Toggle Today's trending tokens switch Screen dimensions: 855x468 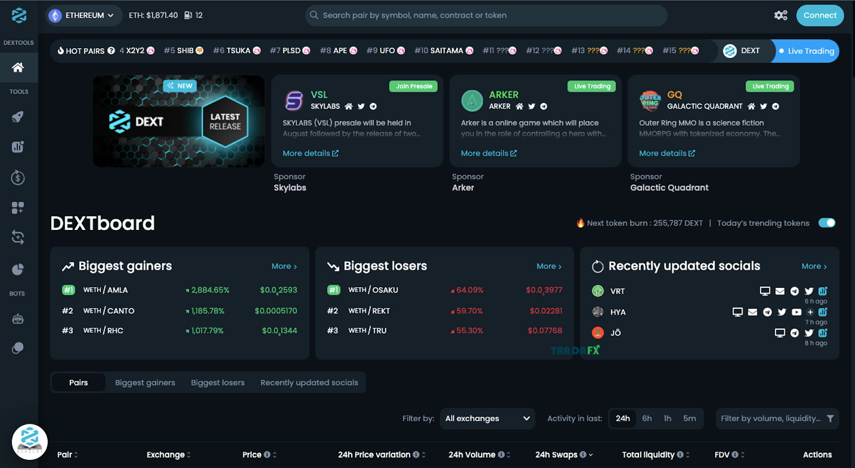(x=826, y=223)
